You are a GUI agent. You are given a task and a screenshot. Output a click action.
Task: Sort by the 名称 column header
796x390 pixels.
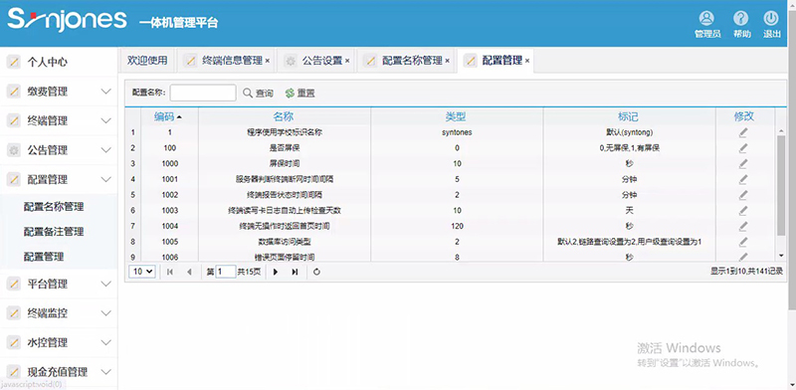pyautogui.click(x=284, y=116)
